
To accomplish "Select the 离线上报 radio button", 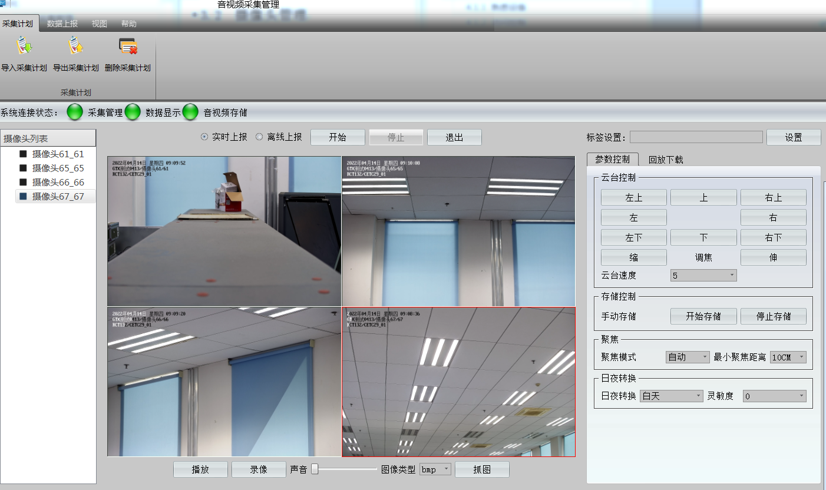I will (x=259, y=137).
